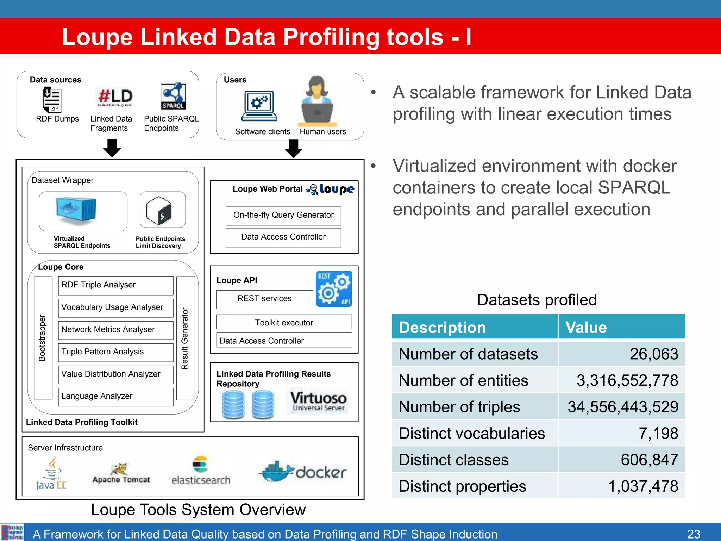Click the value 606,847
This screenshot has height=541, width=721.
click(x=649, y=460)
